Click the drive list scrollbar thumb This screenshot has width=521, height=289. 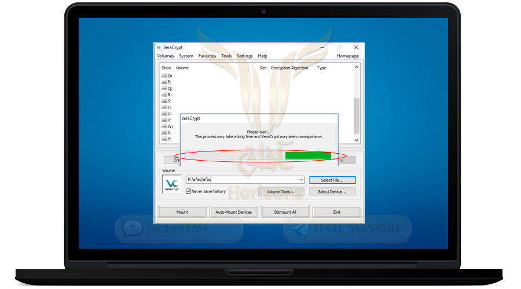click(x=357, y=116)
